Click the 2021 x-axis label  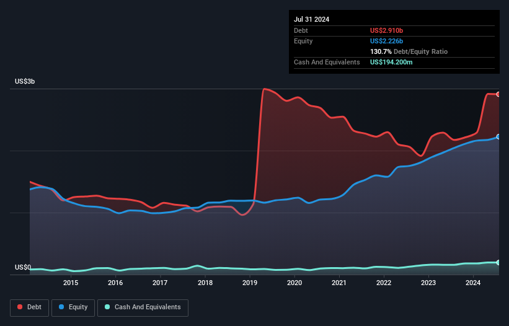coord(339,283)
